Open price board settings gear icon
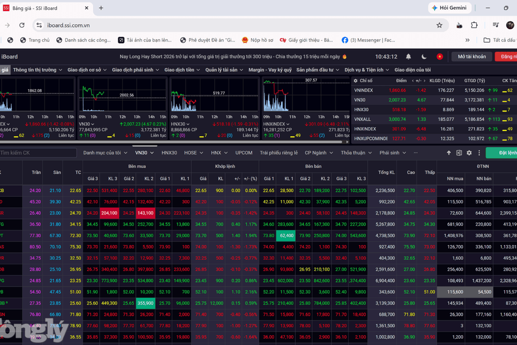517x345 pixels. [469, 153]
